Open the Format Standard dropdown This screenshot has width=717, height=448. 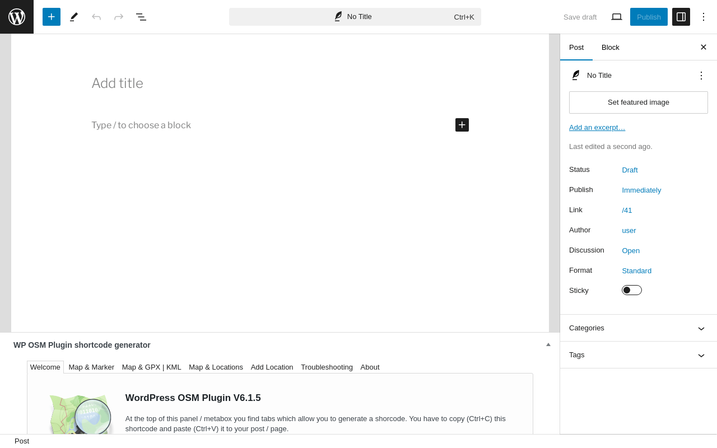pos(637,270)
